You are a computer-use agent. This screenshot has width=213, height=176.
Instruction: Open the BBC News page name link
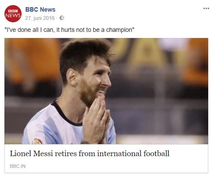point(40,10)
